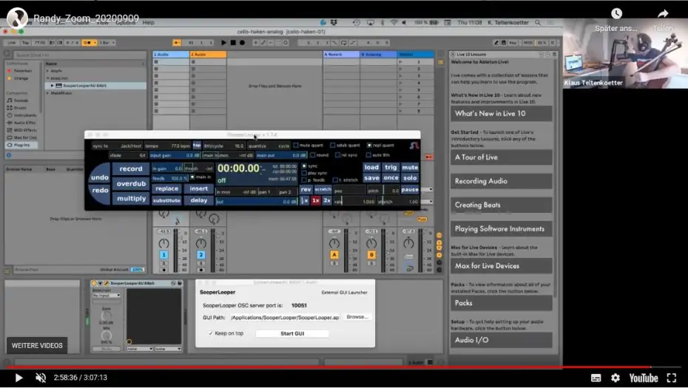Click the GUI Path input field

pyautogui.click(x=285, y=317)
